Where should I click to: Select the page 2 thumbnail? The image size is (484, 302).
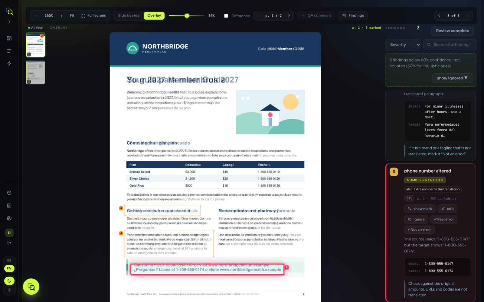coord(35,72)
